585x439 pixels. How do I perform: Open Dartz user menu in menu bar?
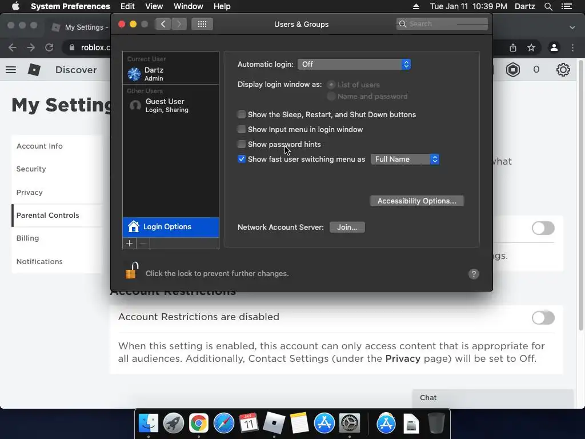(x=525, y=6)
